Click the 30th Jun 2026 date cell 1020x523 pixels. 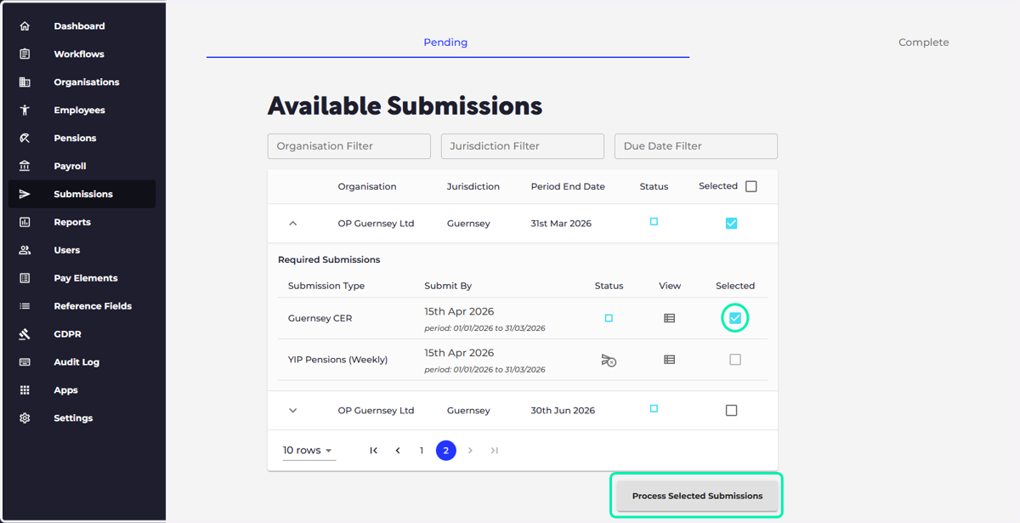(563, 411)
